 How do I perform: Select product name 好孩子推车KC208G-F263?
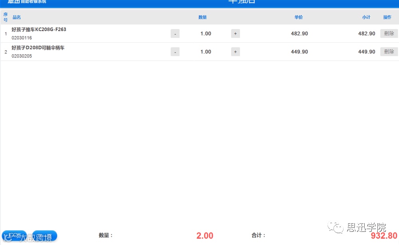pyautogui.click(x=39, y=29)
